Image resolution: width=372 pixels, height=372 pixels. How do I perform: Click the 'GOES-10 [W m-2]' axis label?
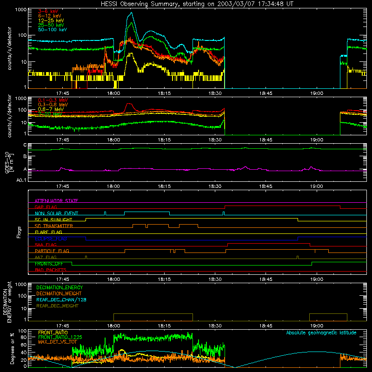point(9,162)
